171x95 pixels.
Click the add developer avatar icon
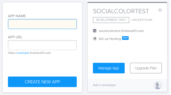[x=158, y=85]
